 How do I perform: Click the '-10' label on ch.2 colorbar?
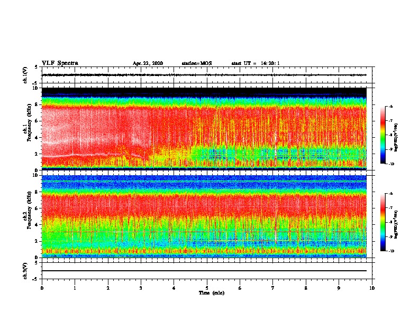tap(391, 251)
